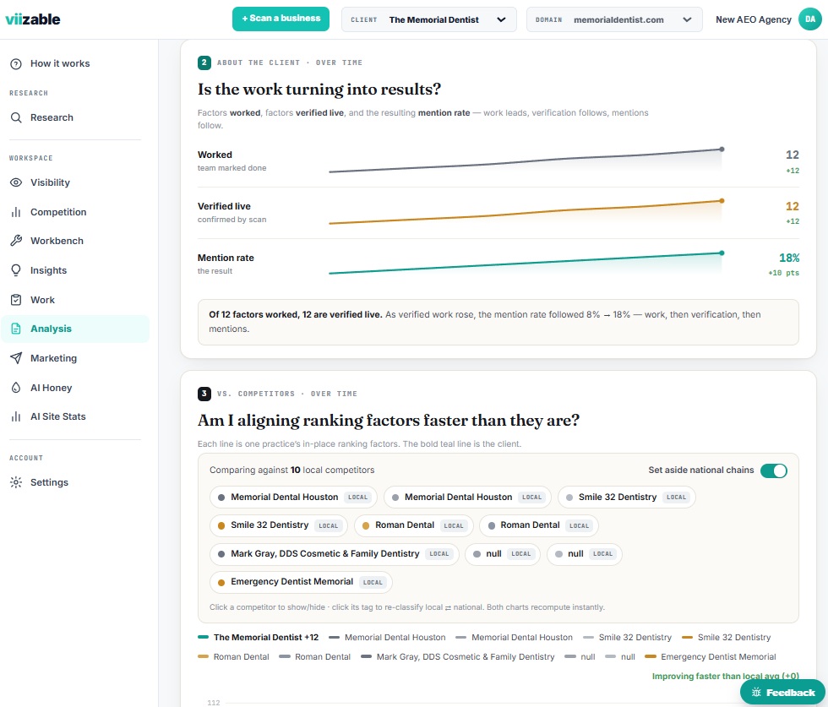The height and width of the screenshot is (707, 828).
Task: Click the section 2 number badge
Action: tap(204, 63)
